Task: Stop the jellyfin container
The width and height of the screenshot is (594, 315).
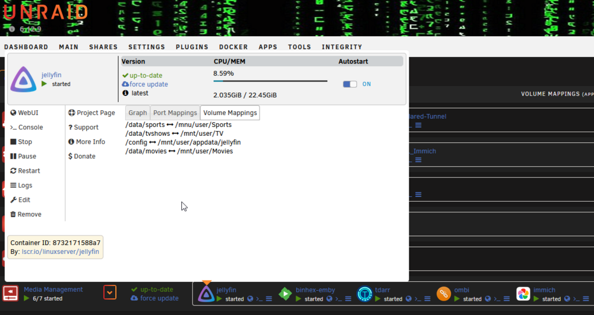Action: pyautogui.click(x=21, y=142)
